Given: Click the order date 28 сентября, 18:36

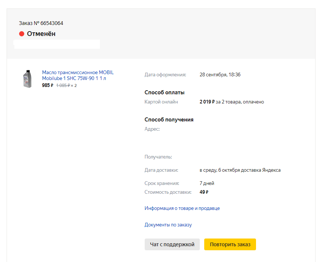Looking at the screenshot, I should pos(220,74).
